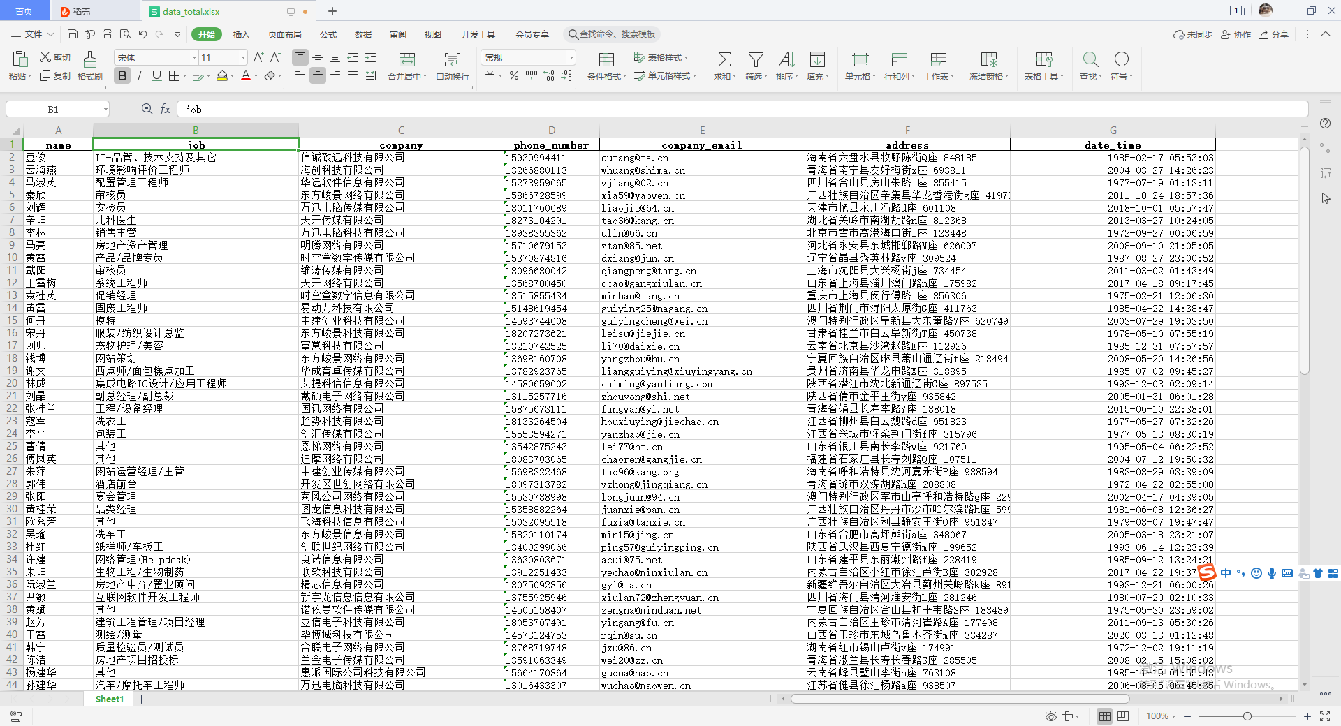Select the 冻结窗格 (Freeze Panes) icon
The image size is (1341, 726).
pos(988,66)
